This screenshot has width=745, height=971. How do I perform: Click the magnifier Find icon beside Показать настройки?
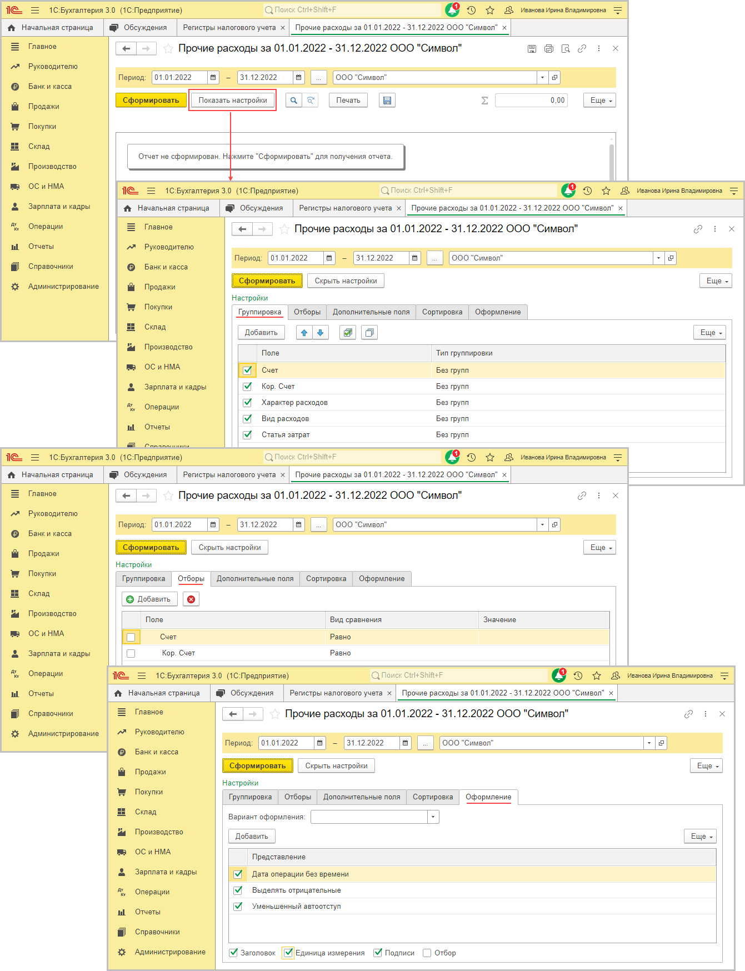294,101
